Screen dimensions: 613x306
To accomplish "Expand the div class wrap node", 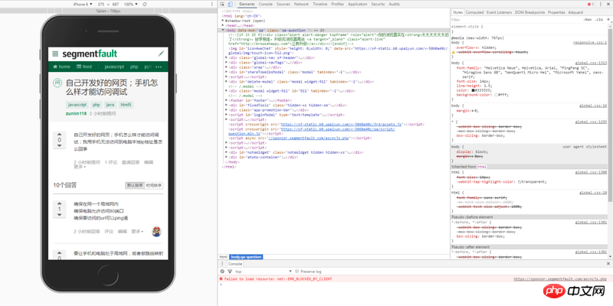I will [x=227, y=67].
